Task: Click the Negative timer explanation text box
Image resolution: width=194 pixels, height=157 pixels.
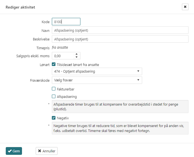Action: click(x=120, y=128)
